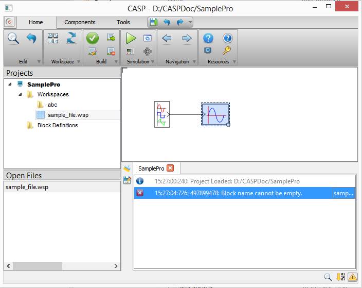Click the save icon in quick access bar
Screen dimensions: 362x288
[154, 22]
